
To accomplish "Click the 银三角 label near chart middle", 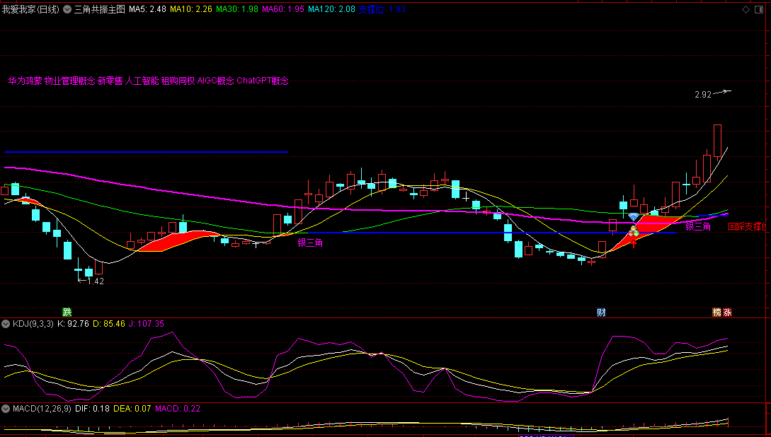I will click(310, 243).
